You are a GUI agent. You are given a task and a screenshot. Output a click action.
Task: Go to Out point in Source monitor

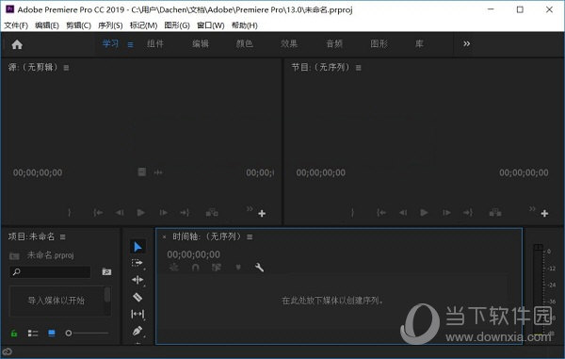pos(185,213)
